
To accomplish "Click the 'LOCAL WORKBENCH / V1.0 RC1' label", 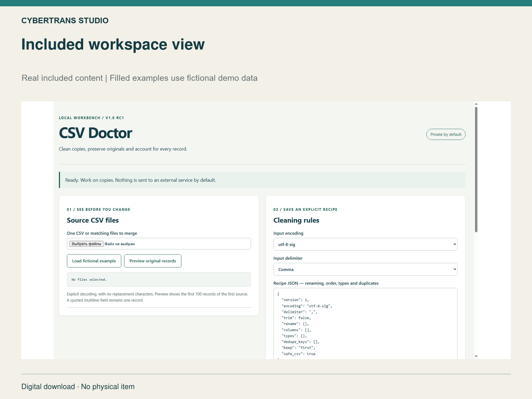I will pos(91,118).
